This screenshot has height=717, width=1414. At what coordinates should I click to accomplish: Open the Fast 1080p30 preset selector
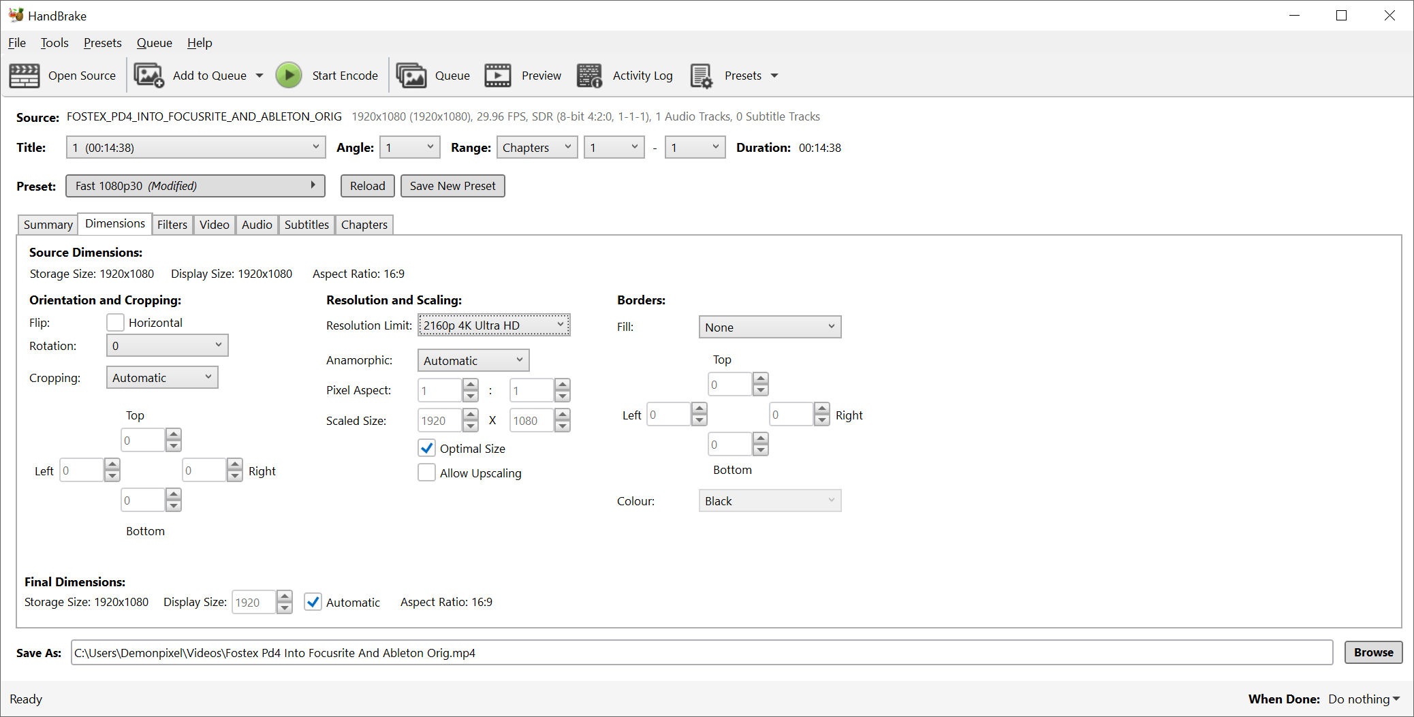[195, 186]
